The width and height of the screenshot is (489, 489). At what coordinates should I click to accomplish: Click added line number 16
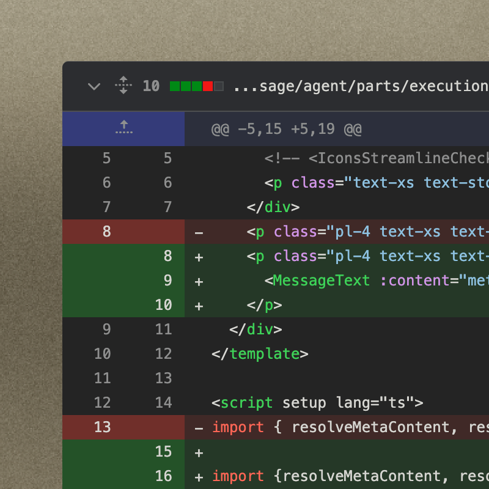(x=163, y=476)
